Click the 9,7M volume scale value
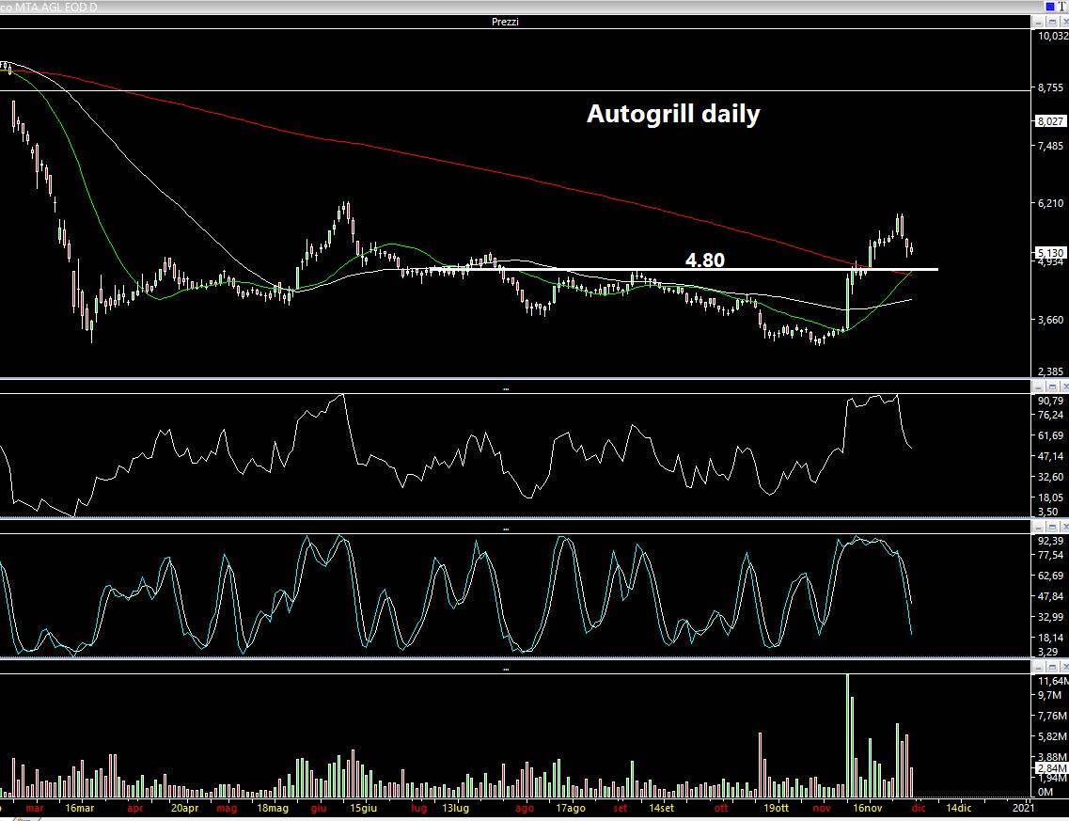Viewport: 1069px width, 821px height. point(1050,696)
